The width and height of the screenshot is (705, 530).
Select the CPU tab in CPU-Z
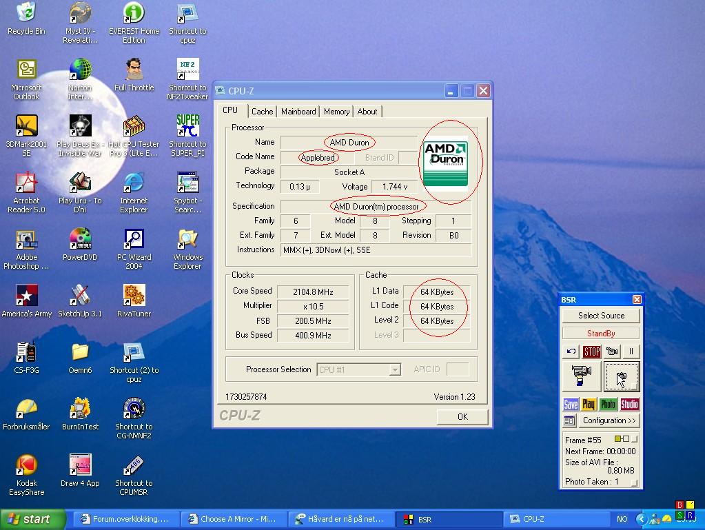pyautogui.click(x=230, y=110)
